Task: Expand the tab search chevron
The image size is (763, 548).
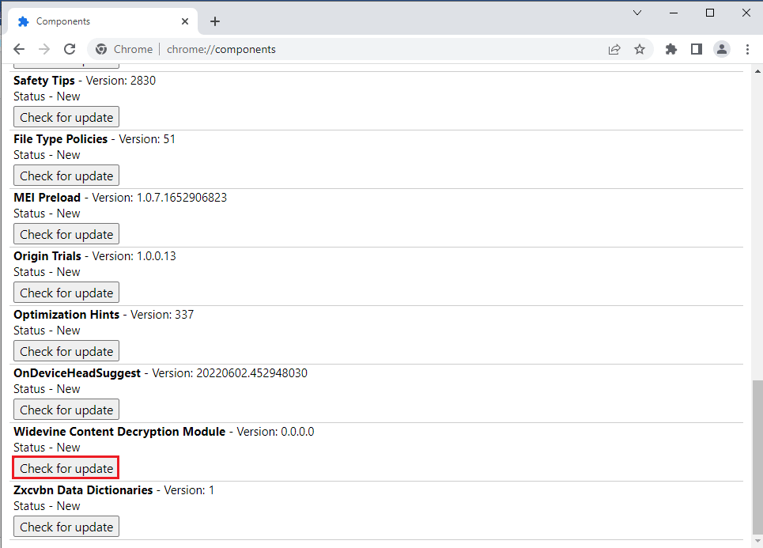Action: click(x=637, y=13)
